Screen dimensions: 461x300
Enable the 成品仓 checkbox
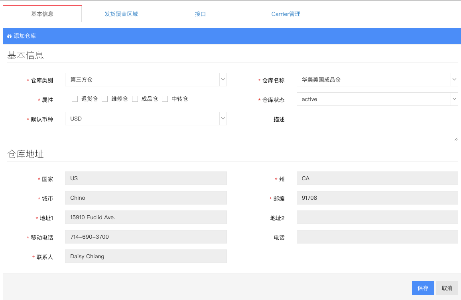tap(135, 99)
